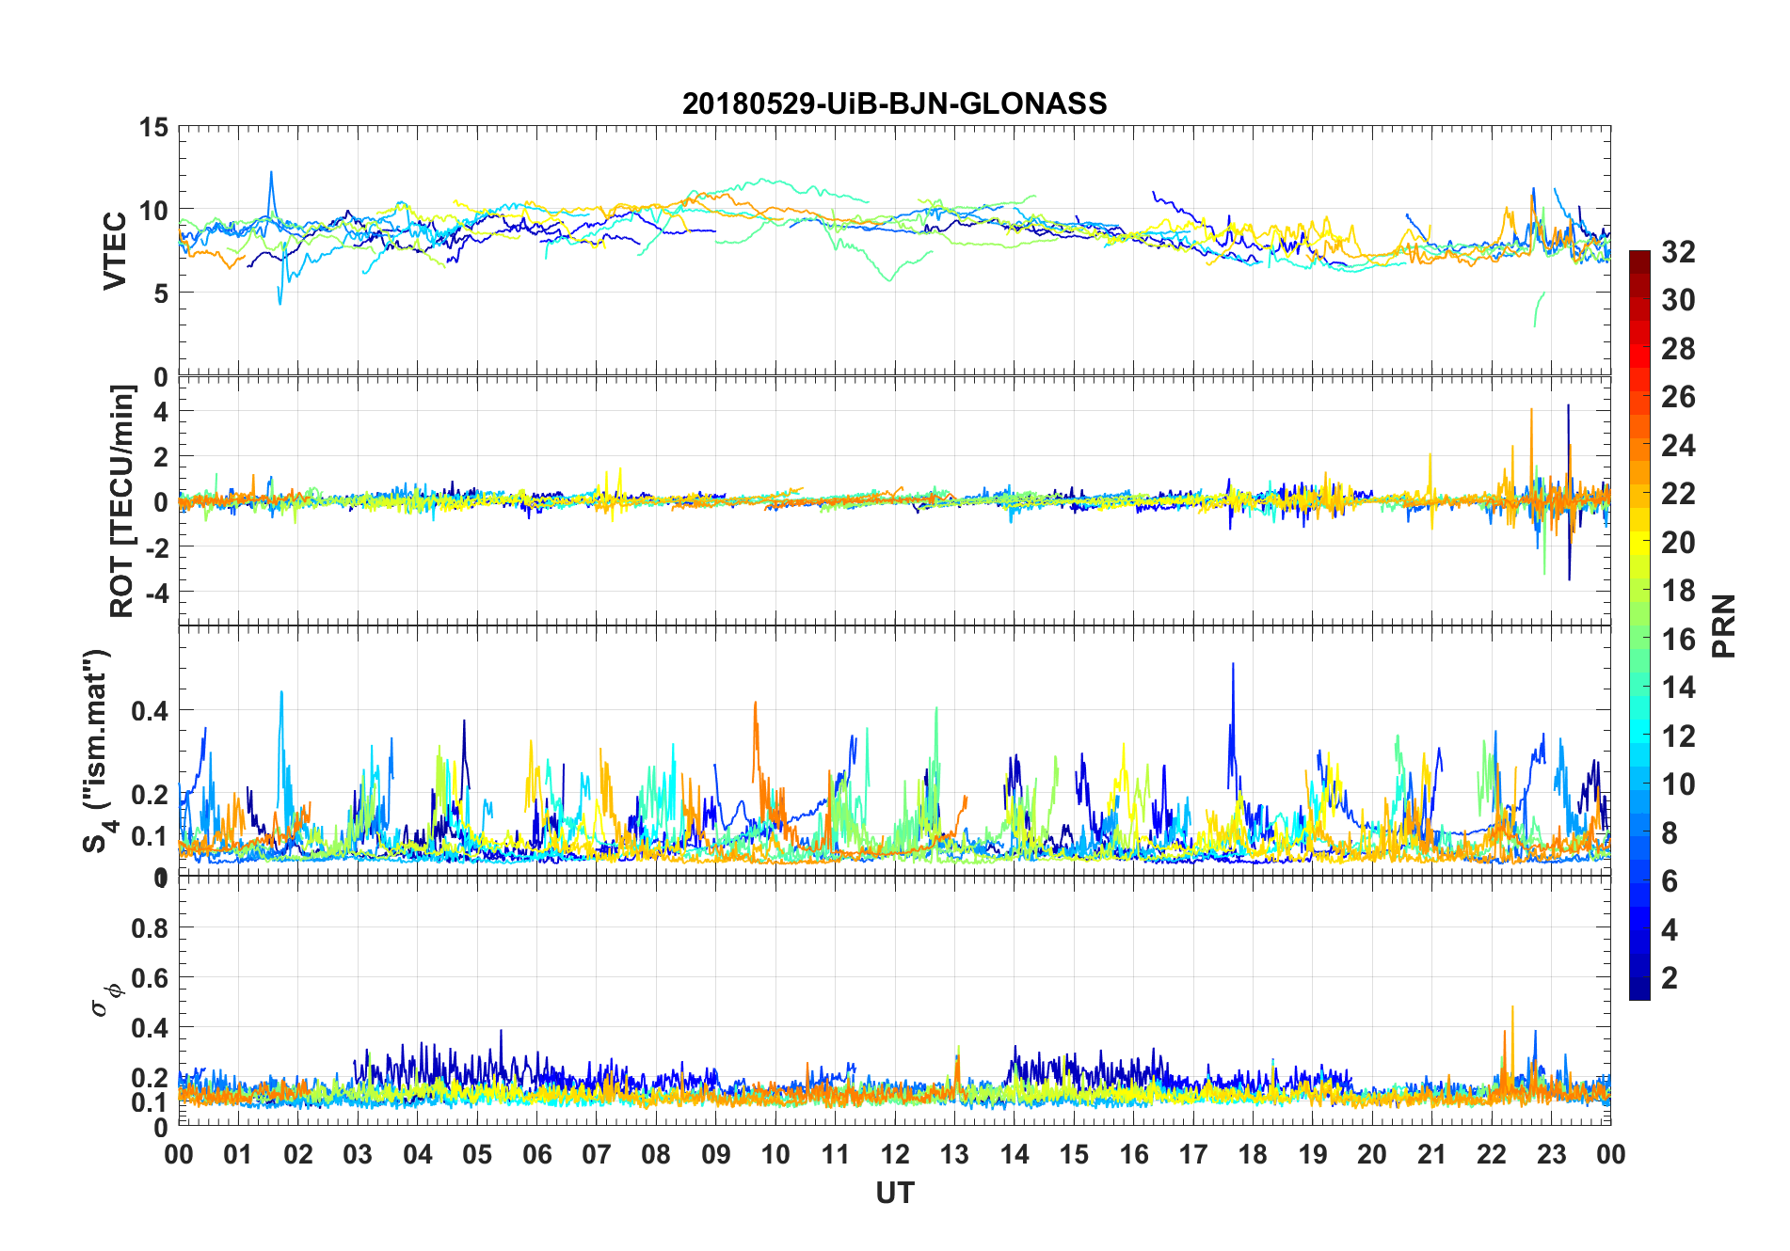Screen dimensions: 1790x1251
Task: Click the UT x-axis label
Action: coord(894,1193)
